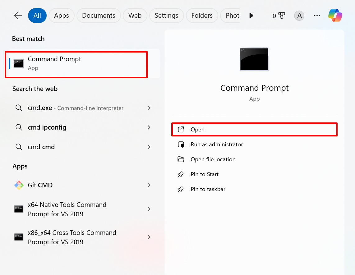Viewport: 355px width, 275px height.
Task: Show more filters with the play arrow
Action: 251,16
